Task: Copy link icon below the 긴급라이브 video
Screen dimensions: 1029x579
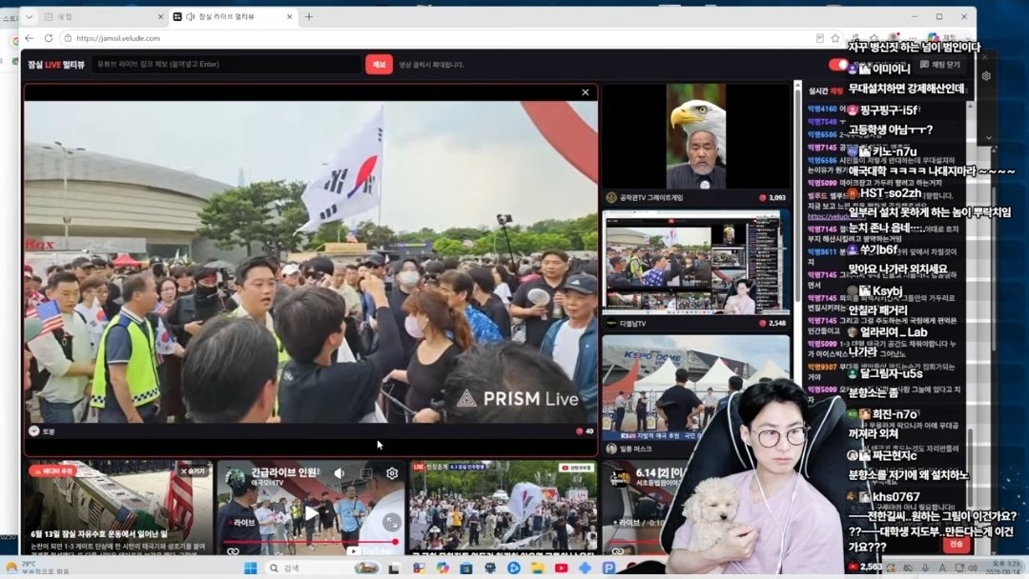Action: click(233, 551)
